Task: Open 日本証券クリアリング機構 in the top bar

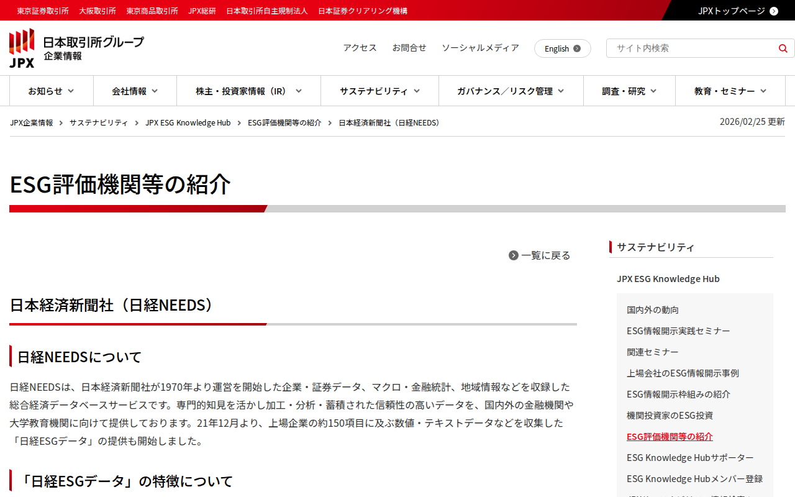Action: point(363,11)
